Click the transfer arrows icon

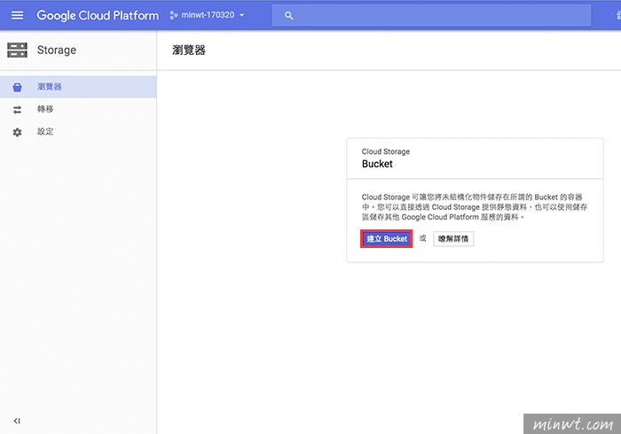click(x=17, y=110)
